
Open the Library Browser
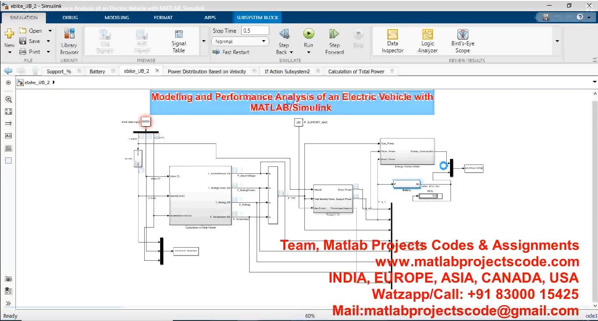coord(69,41)
